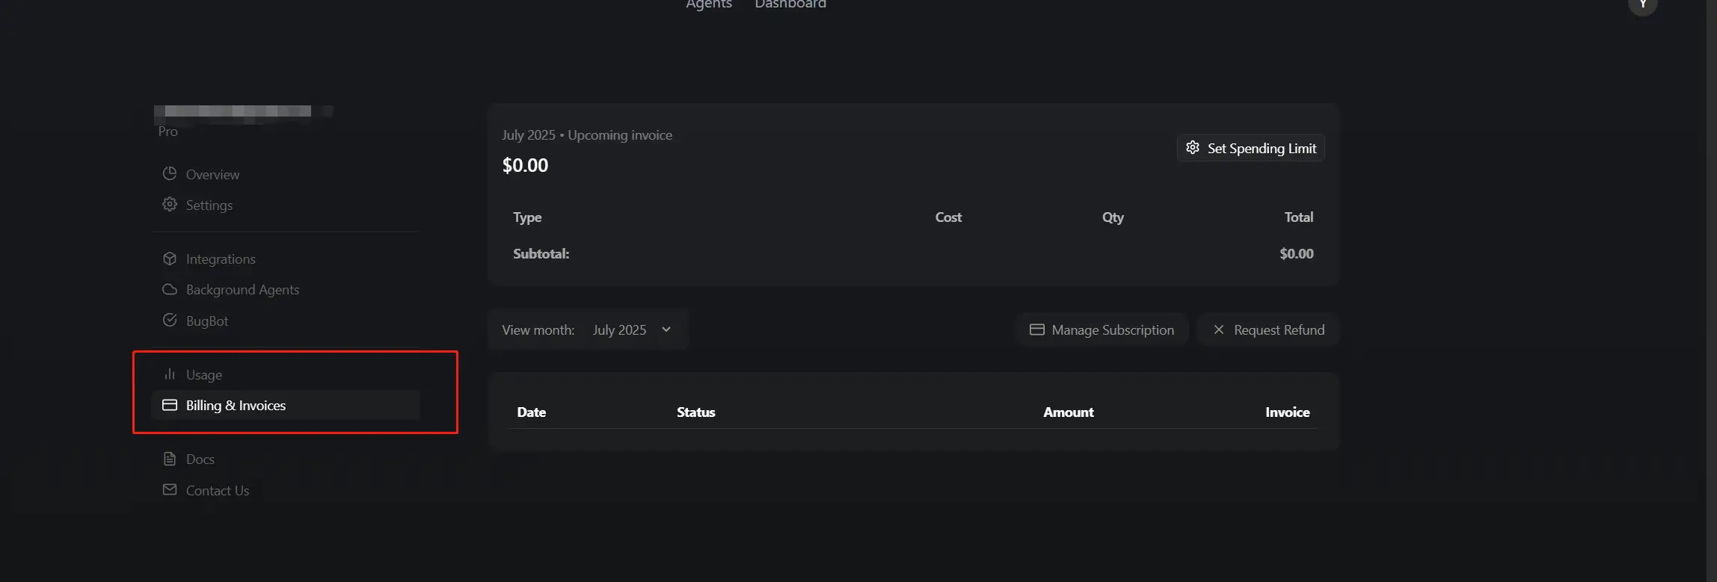
Task: Click the chevron beside July 2025
Action: point(666,329)
